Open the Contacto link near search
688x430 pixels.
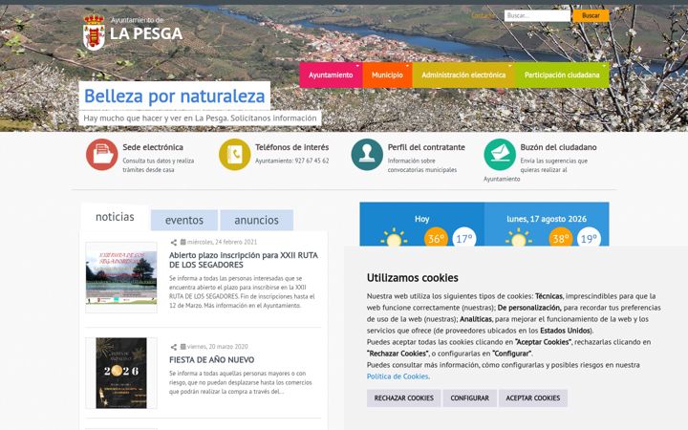point(483,16)
